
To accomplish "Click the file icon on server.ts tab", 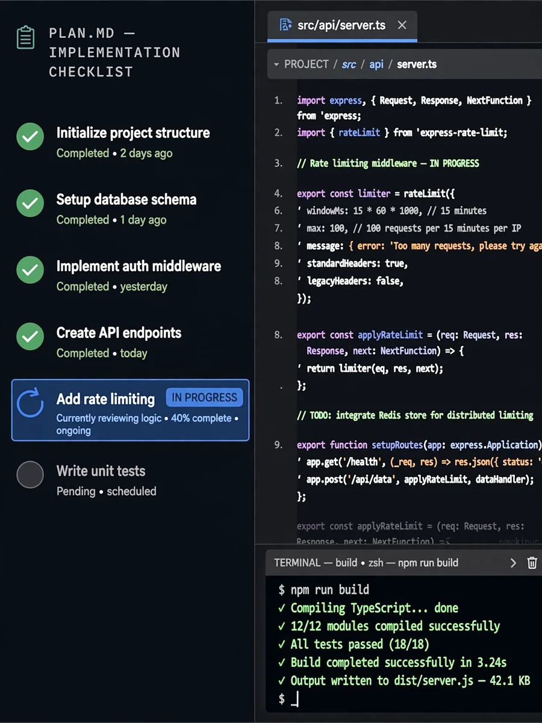I will (x=285, y=25).
